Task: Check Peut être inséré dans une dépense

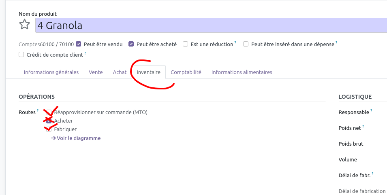Action: click(x=246, y=44)
